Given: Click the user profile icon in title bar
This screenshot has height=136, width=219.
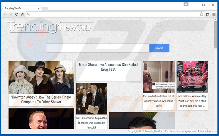Looking at the screenshot, I should tap(186, 4).
